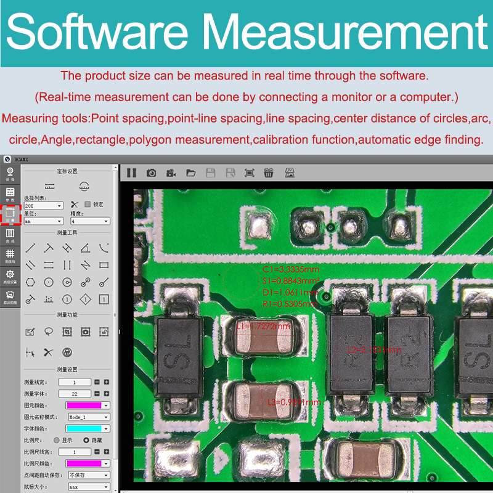
Task: Select the angle measurement tool
Action: tap(85, 248)
